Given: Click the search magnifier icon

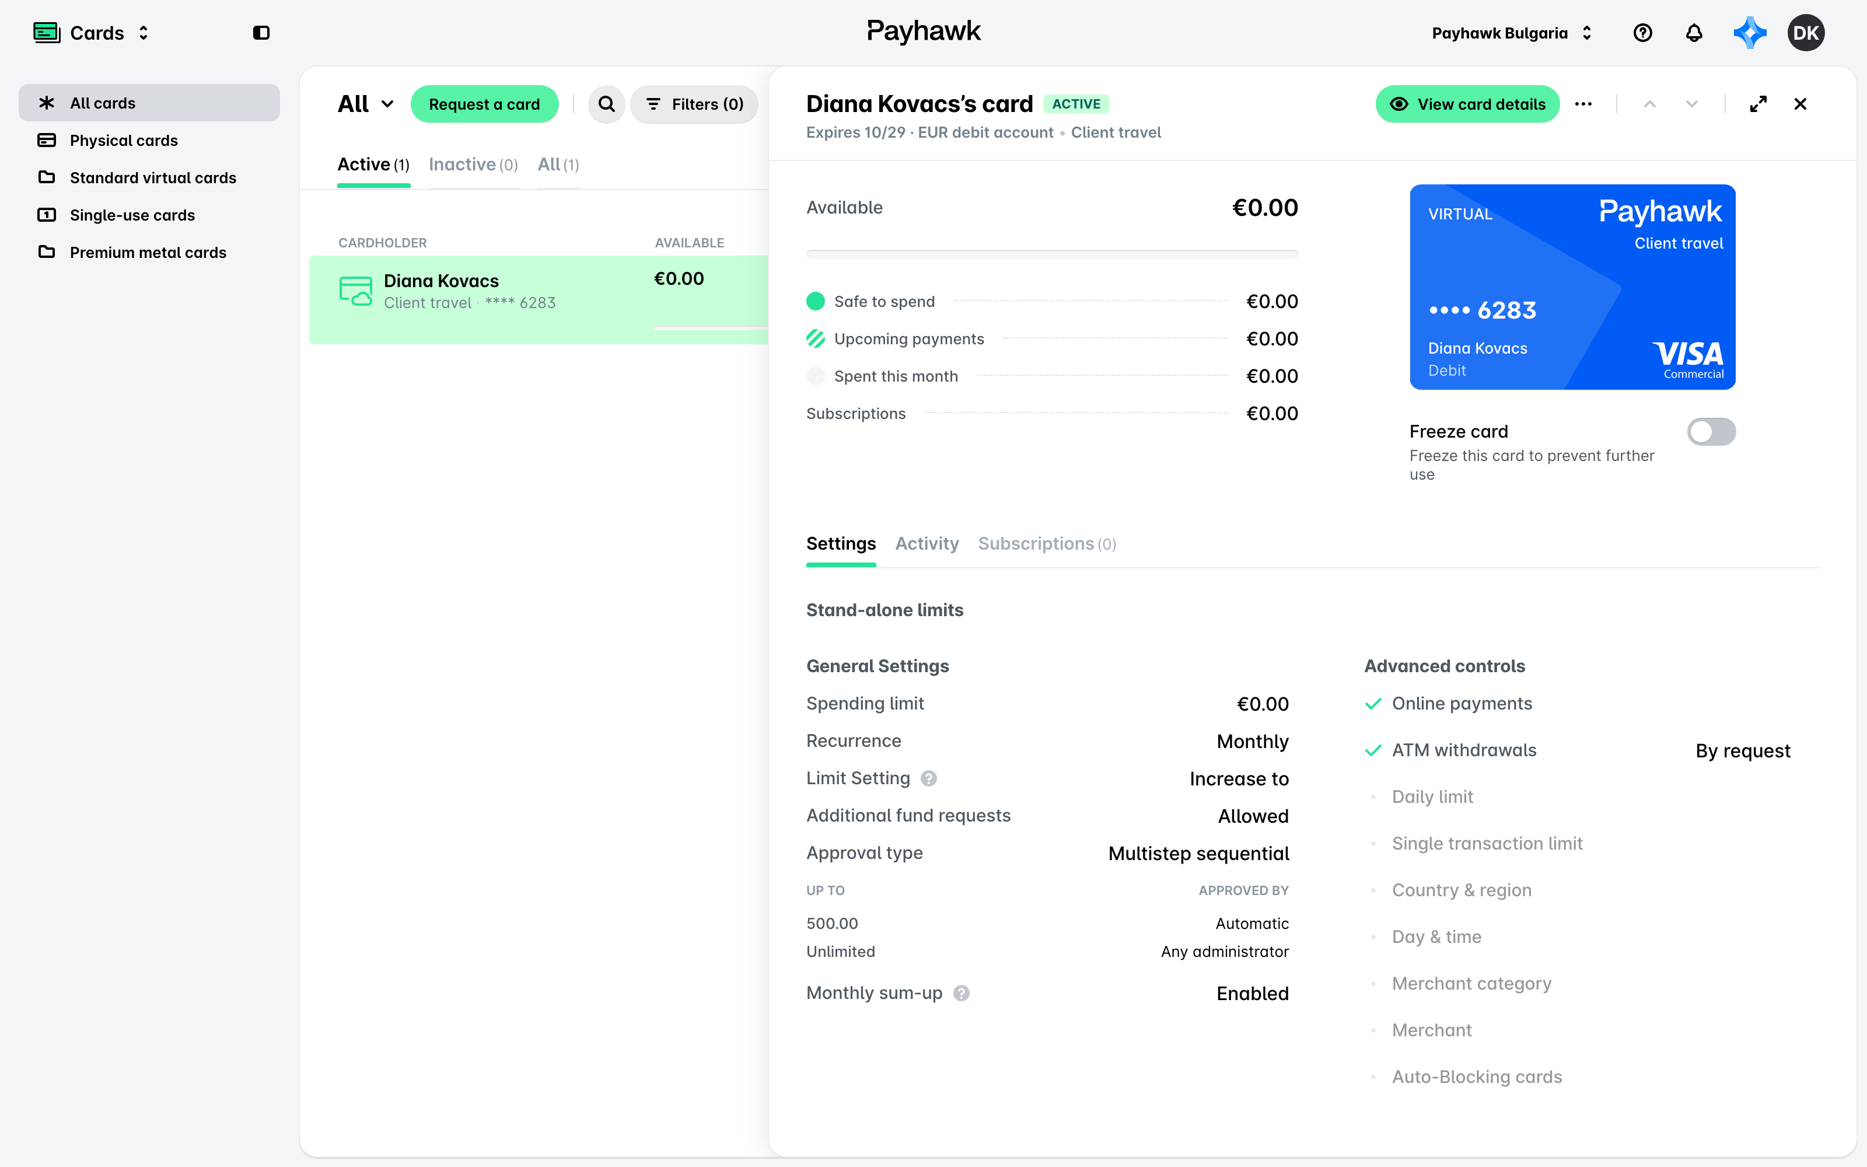Looking at the screenshot, I should coord(606,104).
